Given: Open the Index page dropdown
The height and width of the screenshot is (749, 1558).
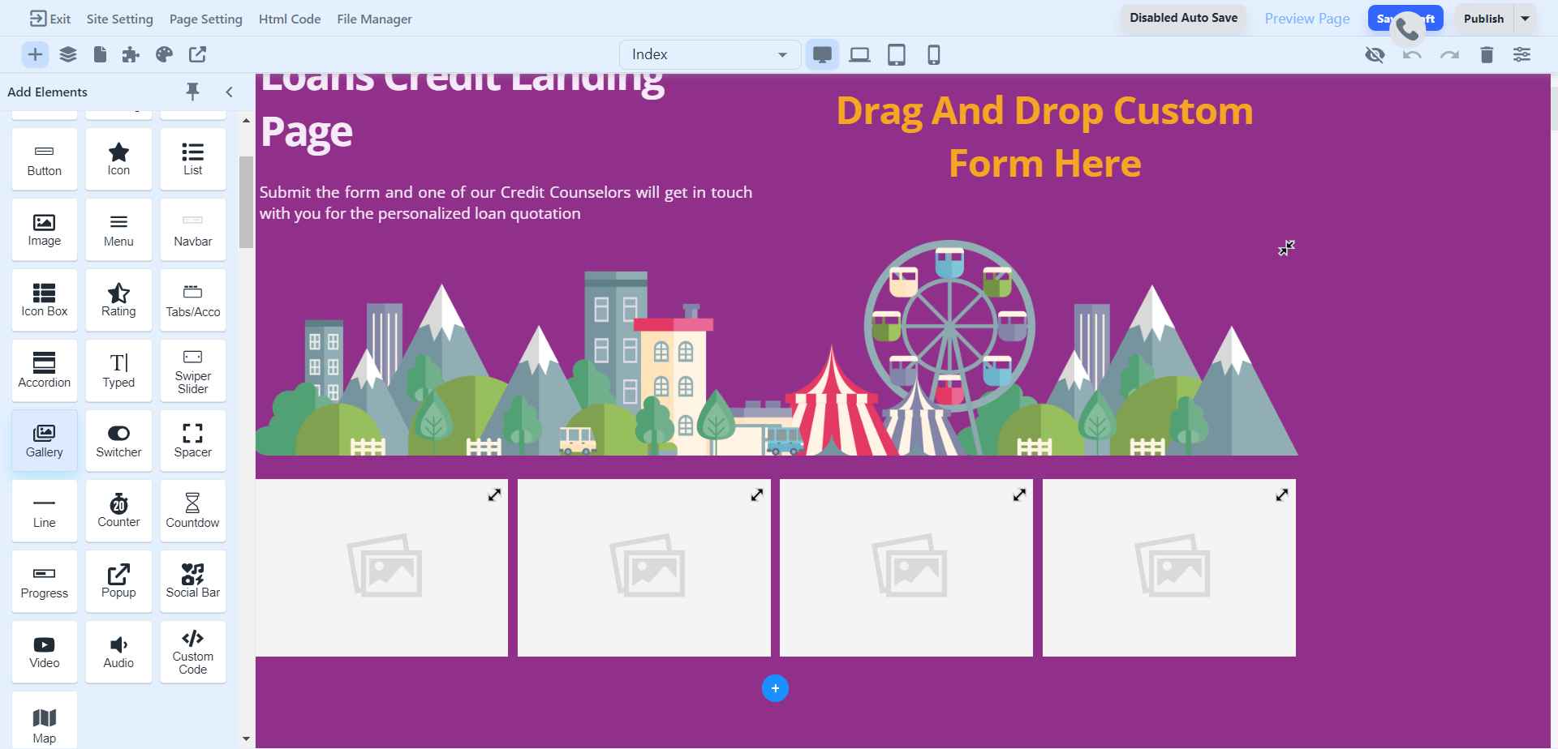Looking at the screenshot, I should coord(709,54).
